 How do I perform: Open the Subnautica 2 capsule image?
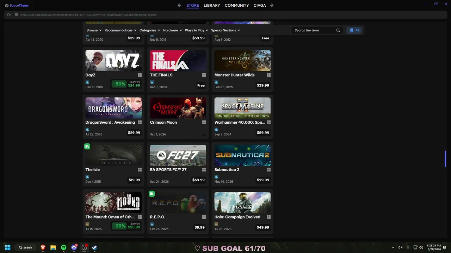[x=242, y=155]
